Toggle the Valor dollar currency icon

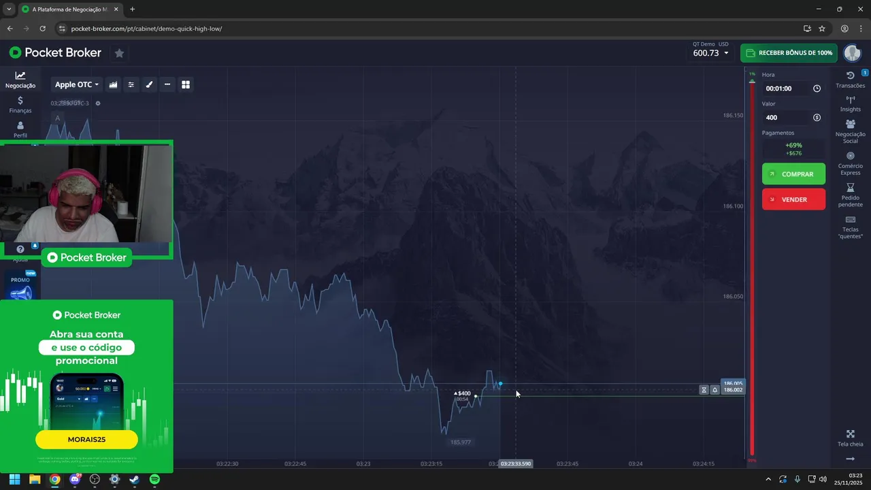(x=817, y=117)
